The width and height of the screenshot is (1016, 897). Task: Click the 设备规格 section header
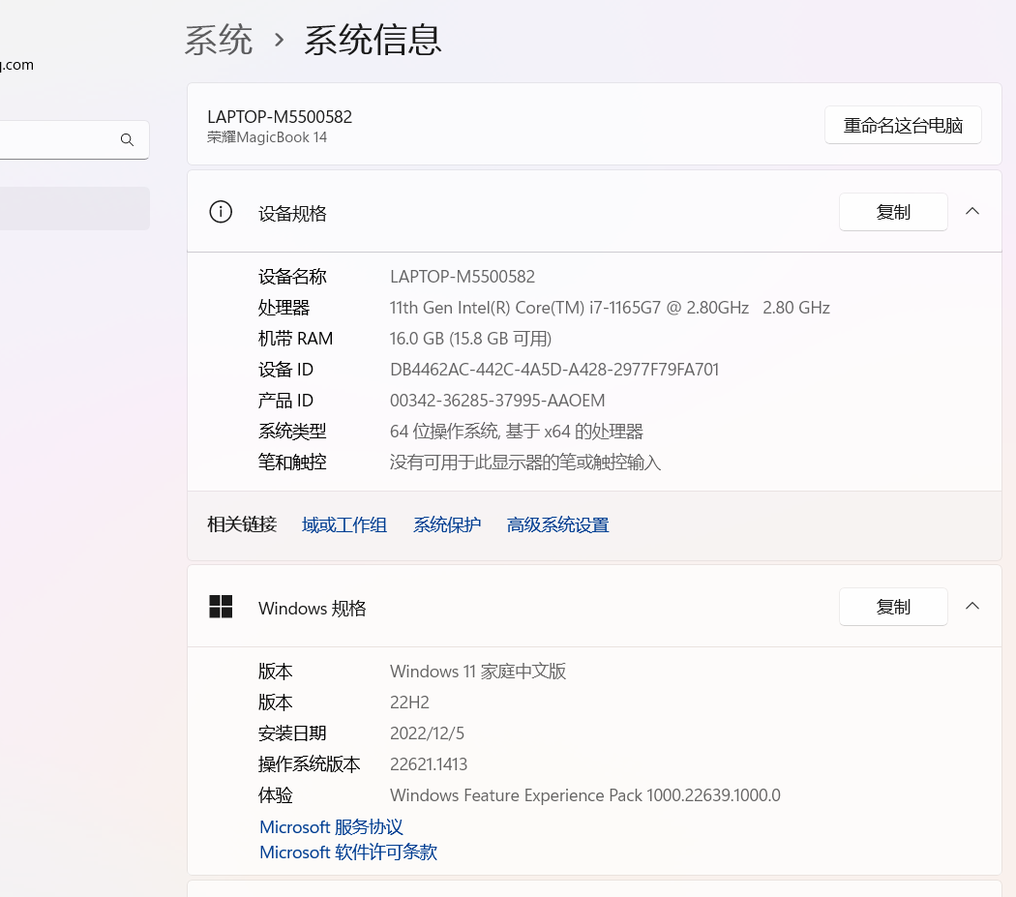(x=594, y=212)
